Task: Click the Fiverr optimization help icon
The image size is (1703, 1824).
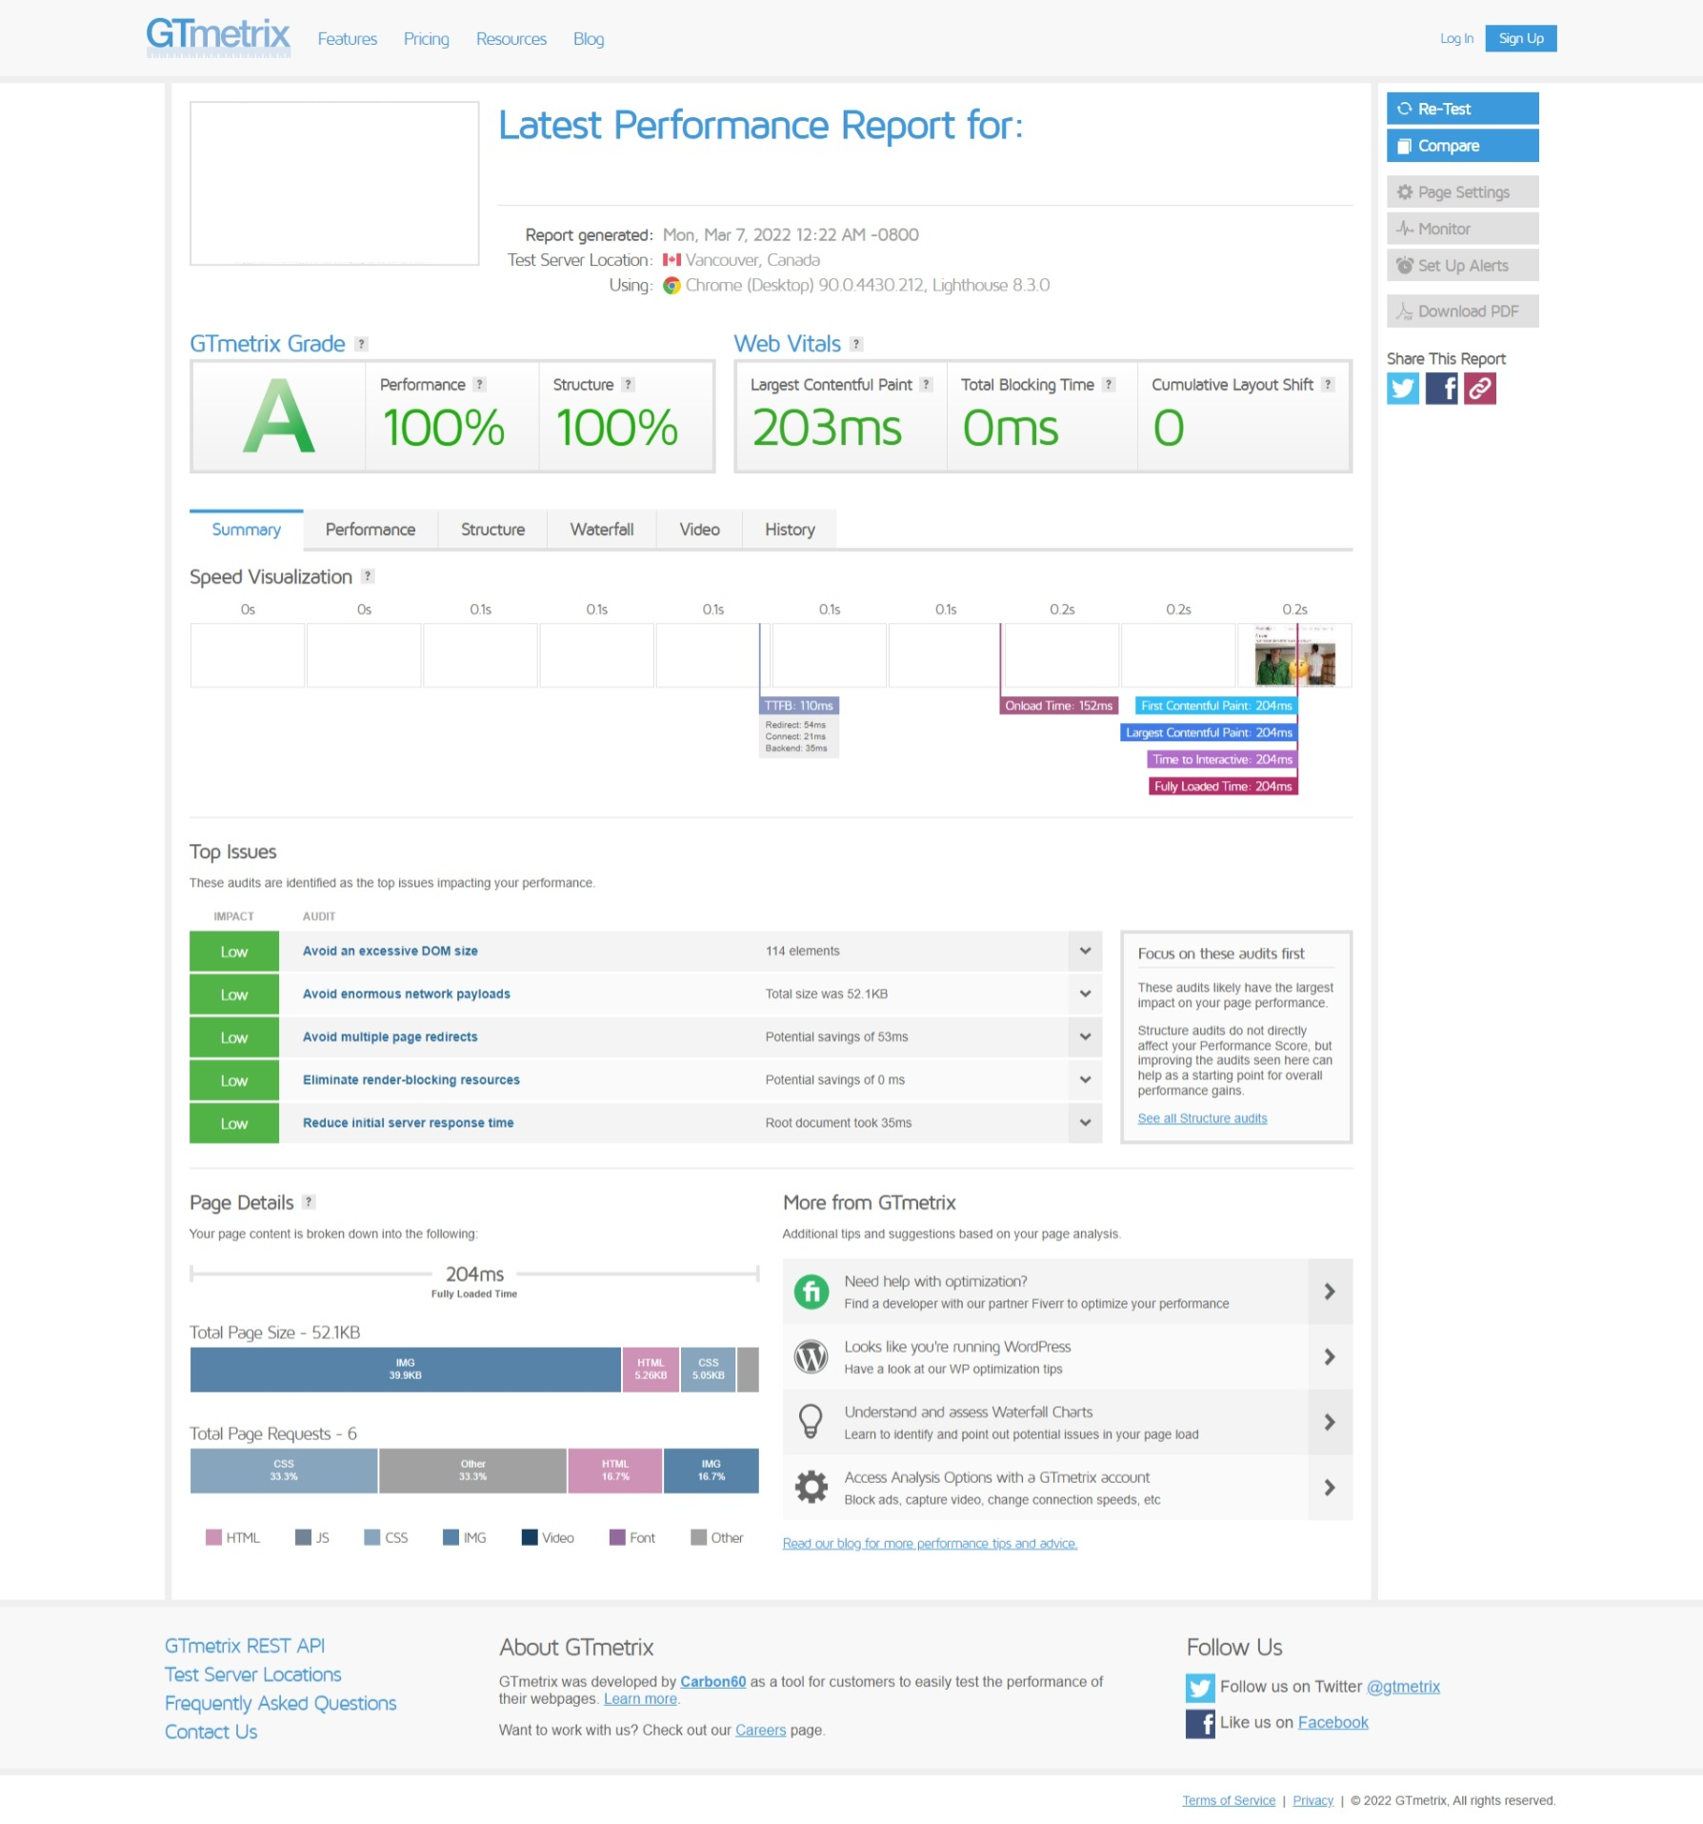Action: pyautogui.click(x=811, y=1292)
